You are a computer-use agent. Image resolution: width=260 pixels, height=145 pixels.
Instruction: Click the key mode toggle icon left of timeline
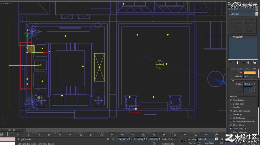click(1, 134)
